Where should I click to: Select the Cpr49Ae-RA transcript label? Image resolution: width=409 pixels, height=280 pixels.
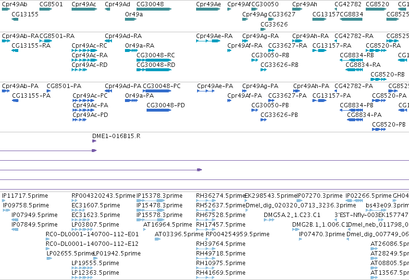click(214, 36)
